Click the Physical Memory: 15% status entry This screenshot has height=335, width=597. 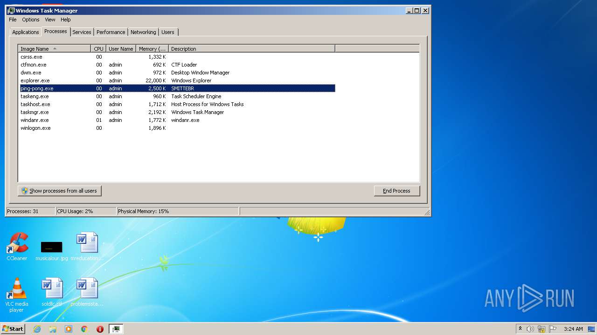(178, 211)
